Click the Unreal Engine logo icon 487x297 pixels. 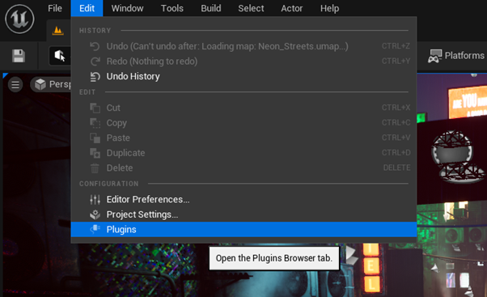coord(19,19)
